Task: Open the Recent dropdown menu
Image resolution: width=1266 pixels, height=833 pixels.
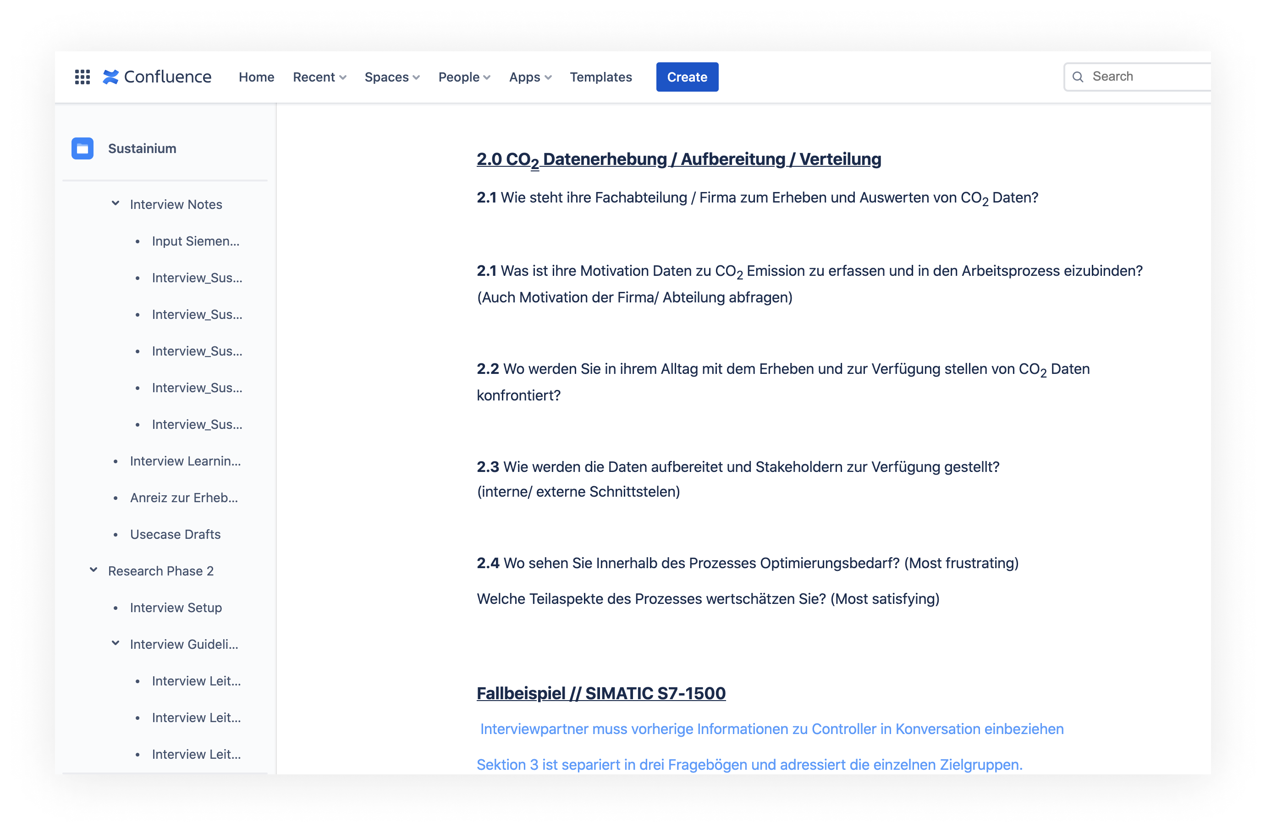Action: click(x=319, y=77)
